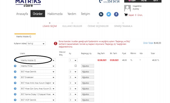Open the Facebook social icon
Image resolution: width=170 pixels, height=103 pixels.
pyautogui.click(x=116, y=14)
